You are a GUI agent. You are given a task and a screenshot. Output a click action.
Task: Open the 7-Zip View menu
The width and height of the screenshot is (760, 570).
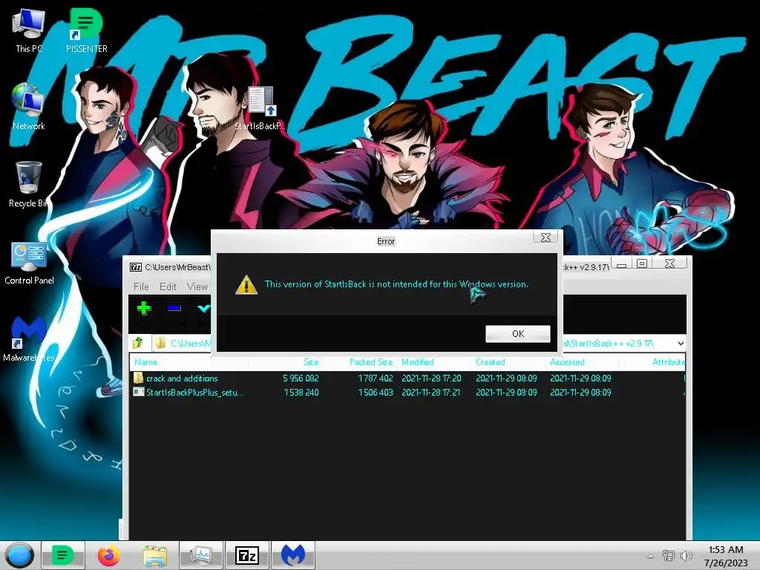click(x=197, y=286)
